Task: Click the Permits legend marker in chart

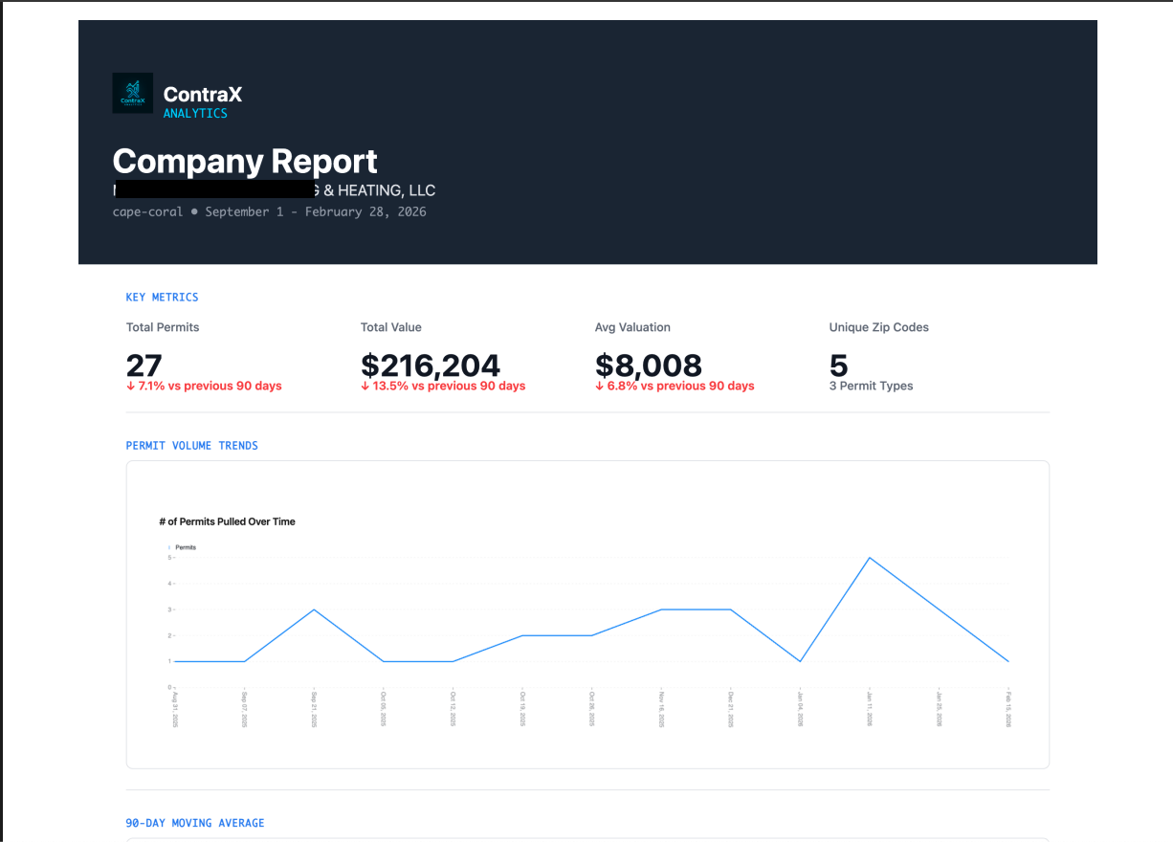Action: click(x=169, y=547)
